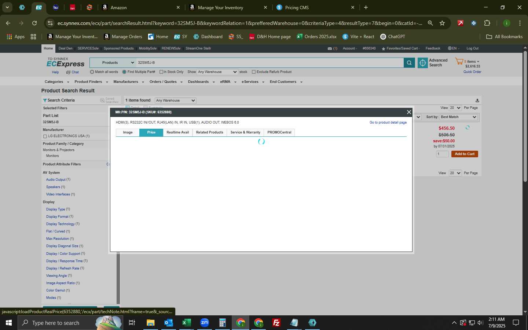Open Calculator from the taskbar
This screenshot has height=330, width=528.
[222, 323]
